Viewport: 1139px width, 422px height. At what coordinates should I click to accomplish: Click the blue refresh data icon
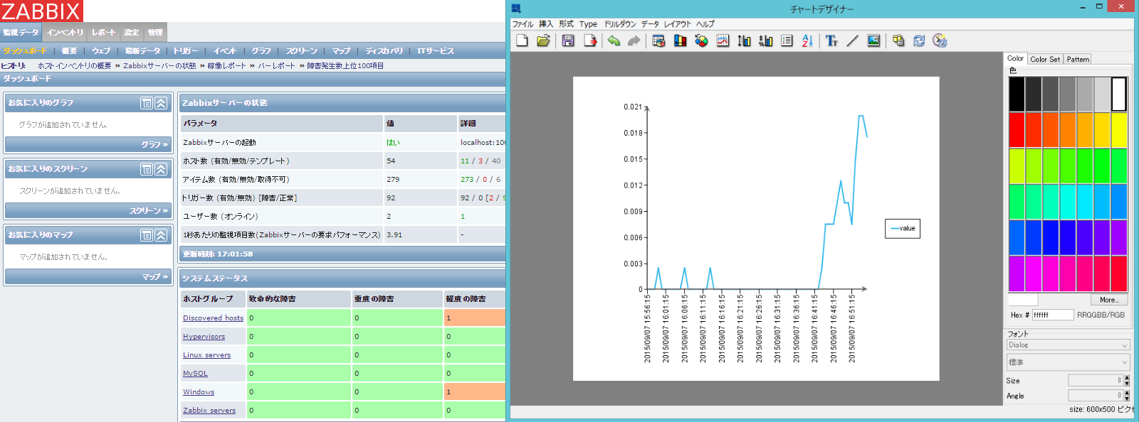point(919,40)
